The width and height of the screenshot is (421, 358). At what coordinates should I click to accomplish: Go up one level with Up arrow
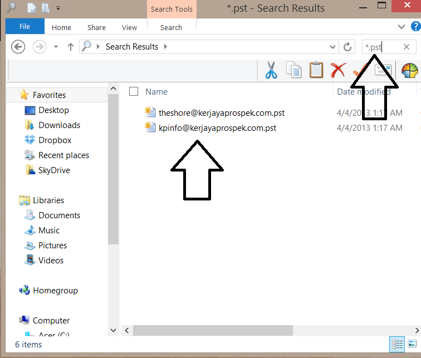pyautogui.click(x=71, y=47)
